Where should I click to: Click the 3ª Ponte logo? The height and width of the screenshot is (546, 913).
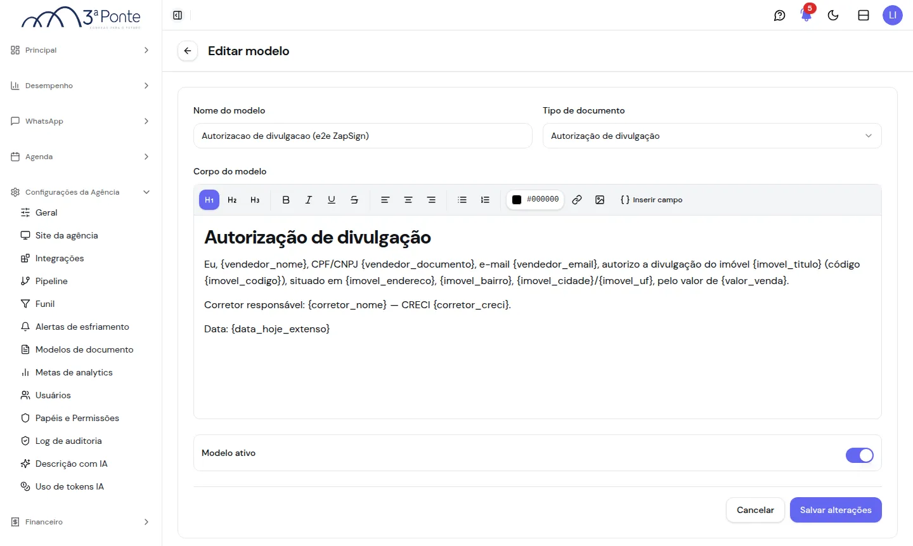point(81,17)
